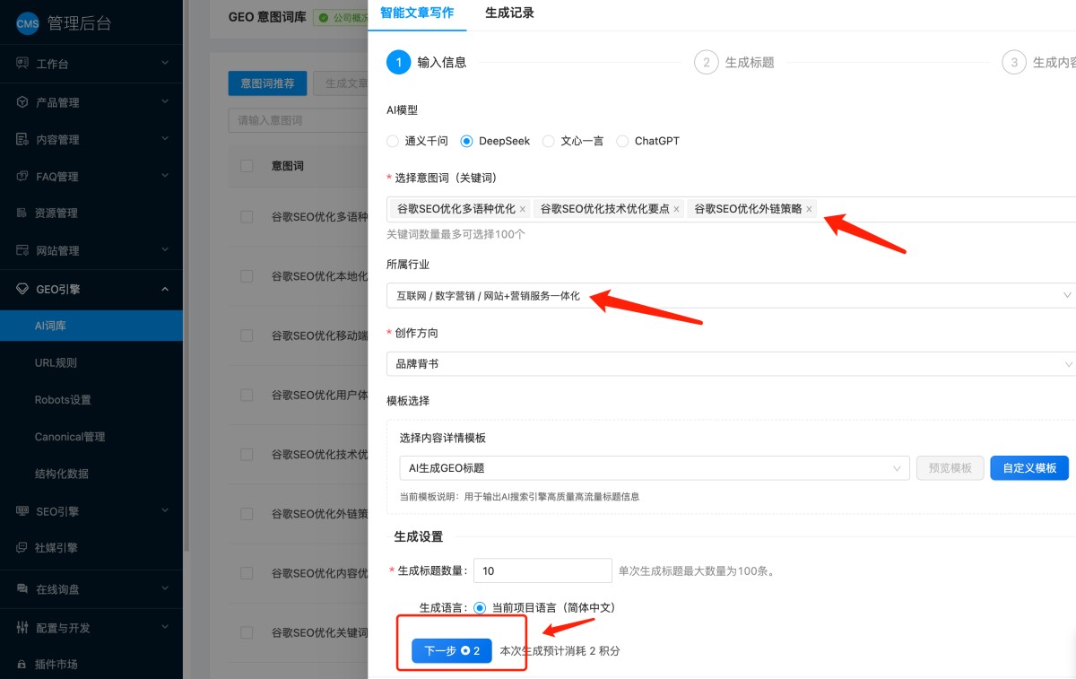The height and width of the screenshot is (679, 1076).
Task: Open the 所属行业 dropdown
Action: click(731, 295)
